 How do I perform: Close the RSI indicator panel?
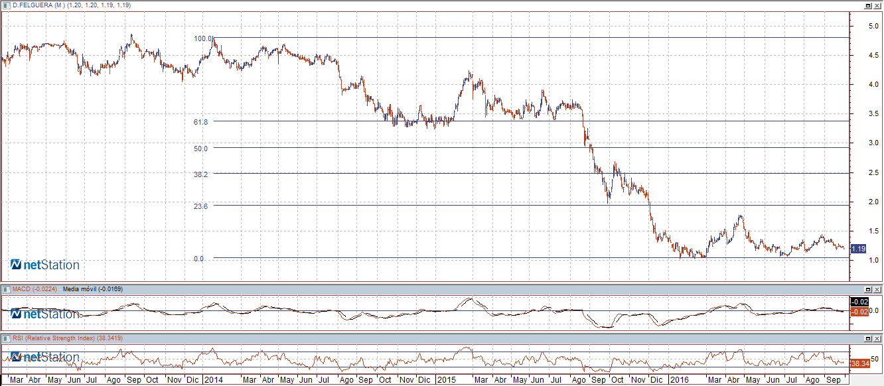click(877, 339)
